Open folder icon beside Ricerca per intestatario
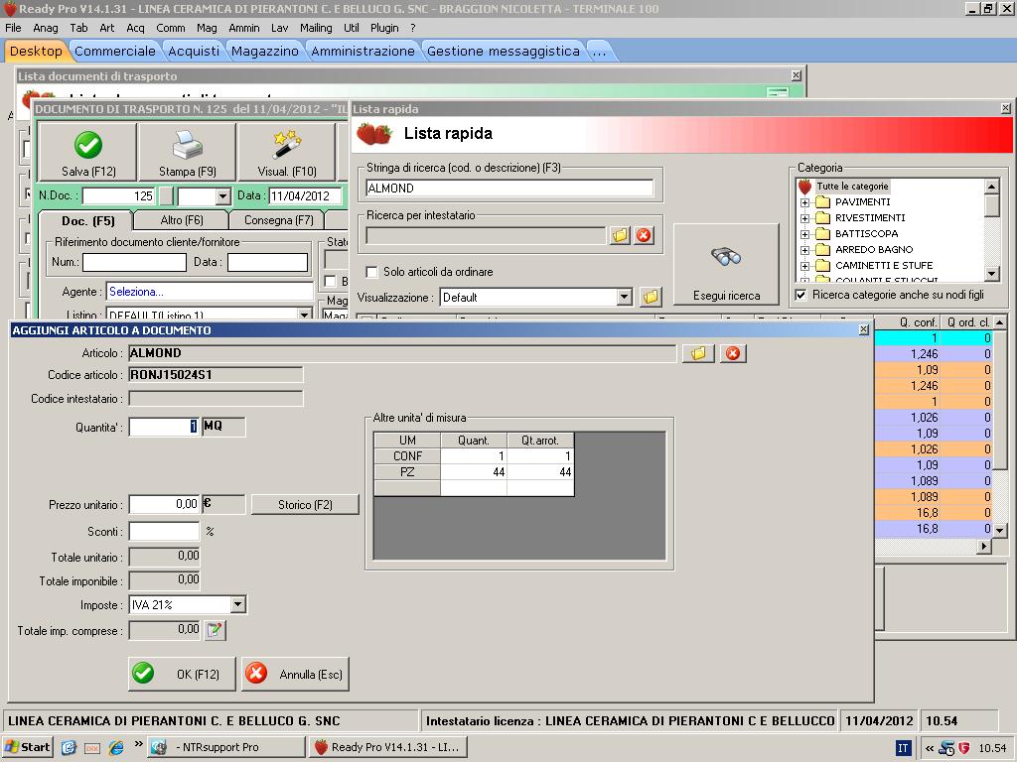The height and width of the screenshot is (762, 1017). [x=620, y=235]
